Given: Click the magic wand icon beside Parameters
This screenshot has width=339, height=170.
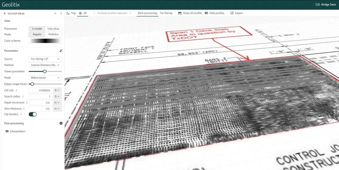Looking at the screenshot, I should pos(61,51).
